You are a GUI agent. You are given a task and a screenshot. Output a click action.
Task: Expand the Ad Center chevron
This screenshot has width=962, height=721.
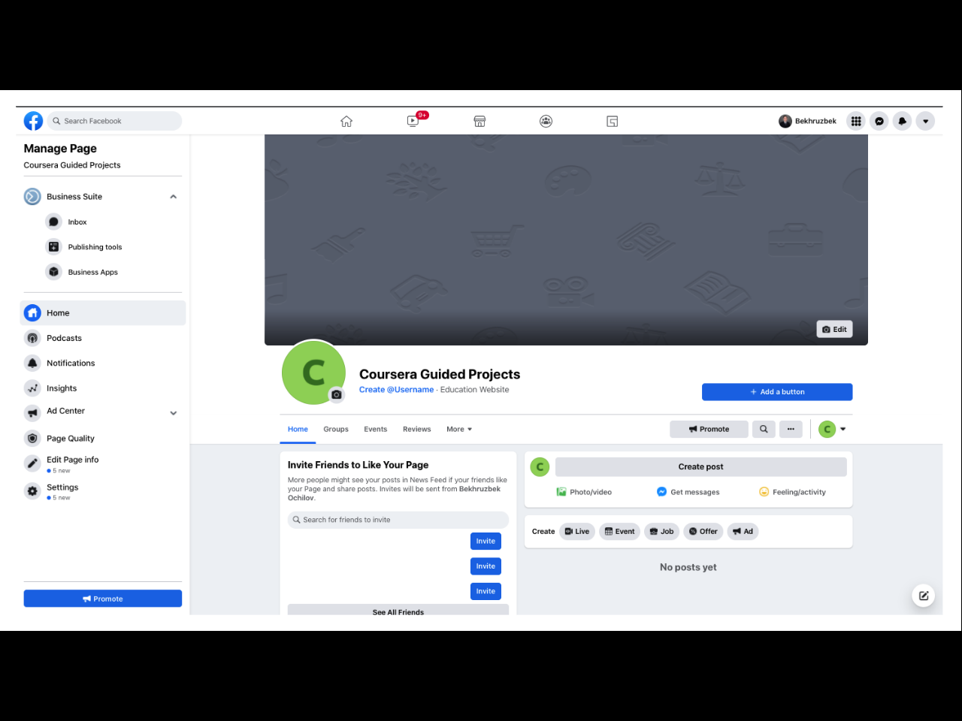[174, 413]
